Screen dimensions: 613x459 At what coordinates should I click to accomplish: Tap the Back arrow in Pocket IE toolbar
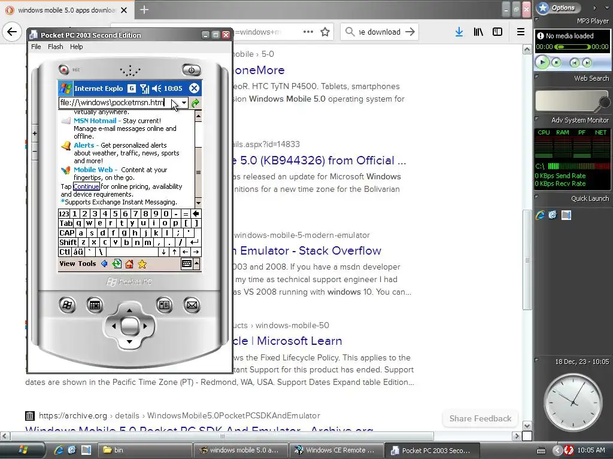point(104,264)
